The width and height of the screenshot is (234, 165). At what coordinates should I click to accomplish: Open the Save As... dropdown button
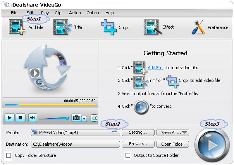172,133
